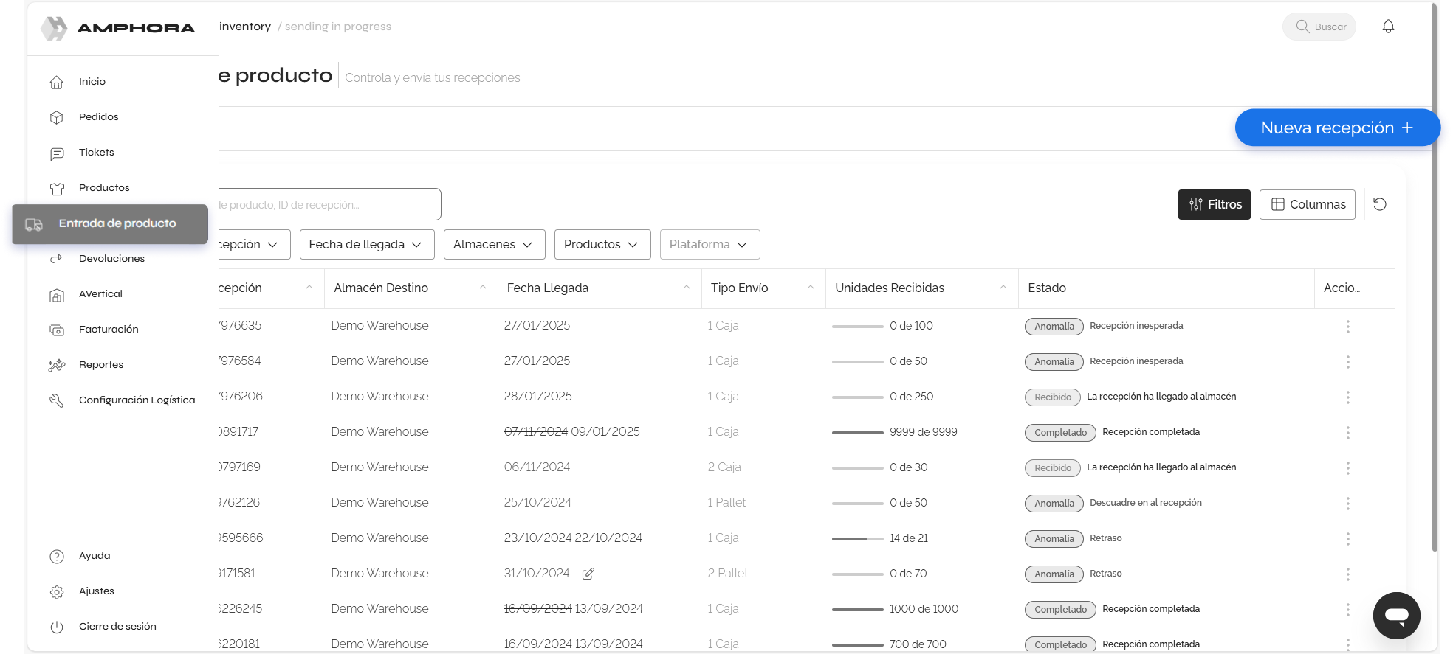Expand the Fecha de llegada dropdown
The image size is (1453, 654).
tap(366, 244)
